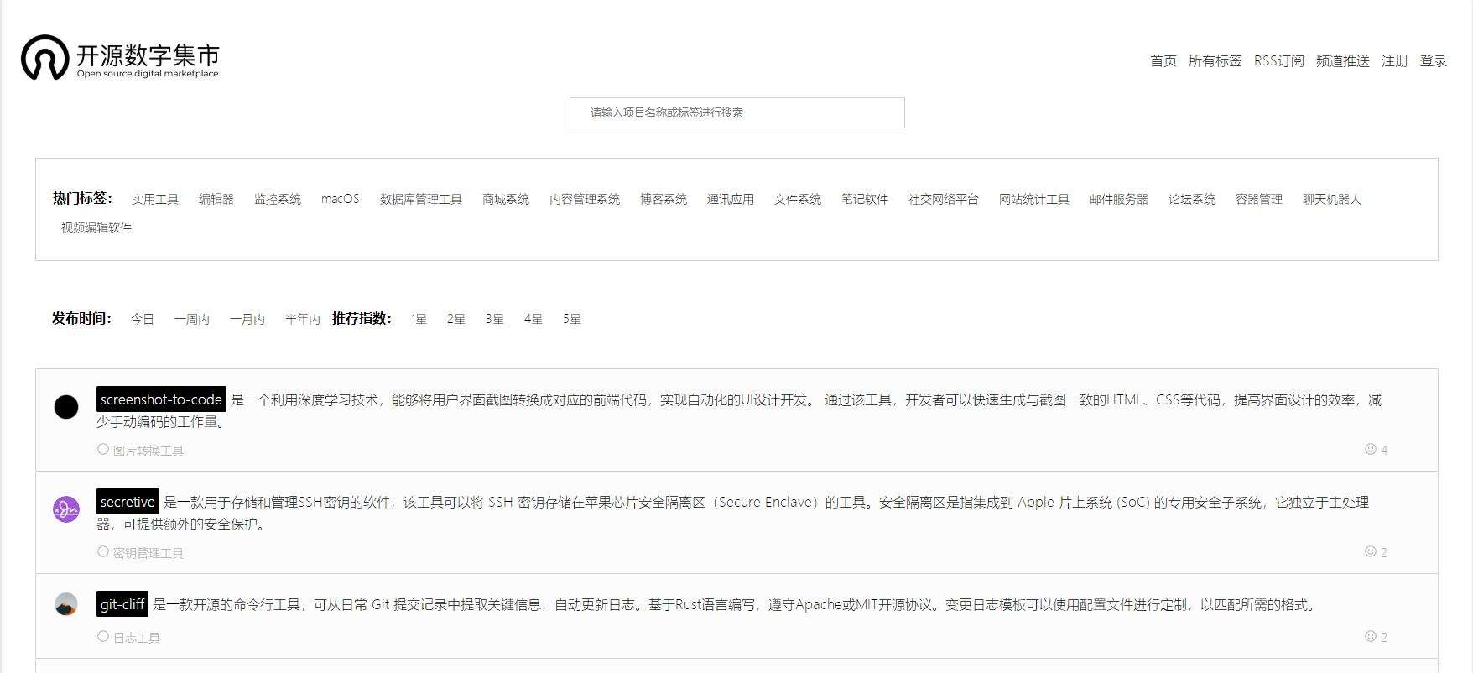Filter by publish time 今日

[143, 319]
